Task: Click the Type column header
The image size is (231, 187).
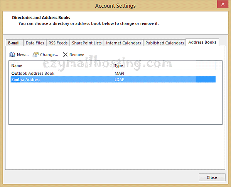Action: click(119, 66)
